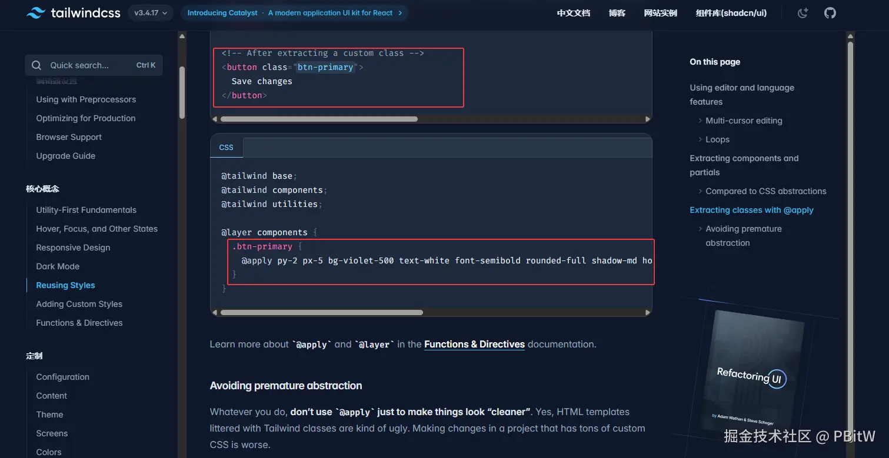The width and height of the screenshot is (889, 458).
Task: Open sidebar Functions & Directives page
Action: 79,323
